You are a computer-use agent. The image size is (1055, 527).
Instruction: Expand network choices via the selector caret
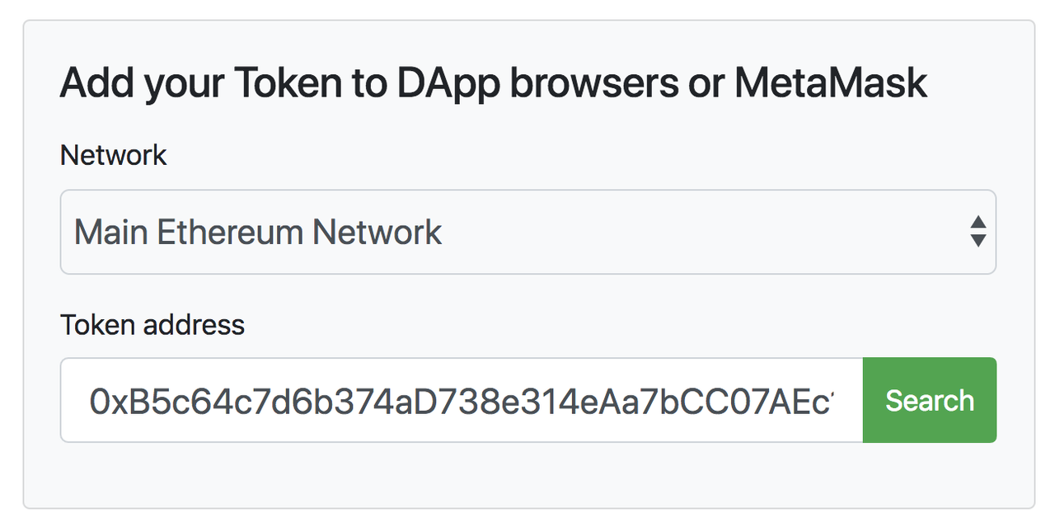pos(978,232)
